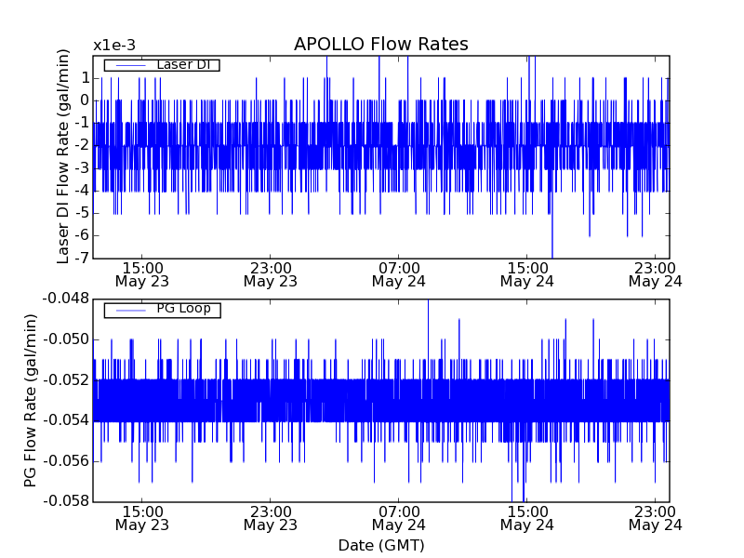Select 23:00 May 23 tick under the Laser DI plot
Viewport: 744px width, 558px height.
(x=270, y=272)
